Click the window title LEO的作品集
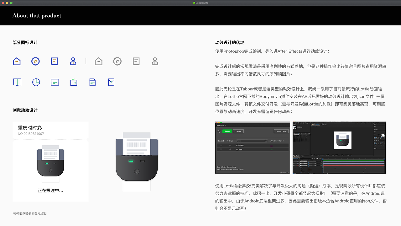 [x=200, y=3]
